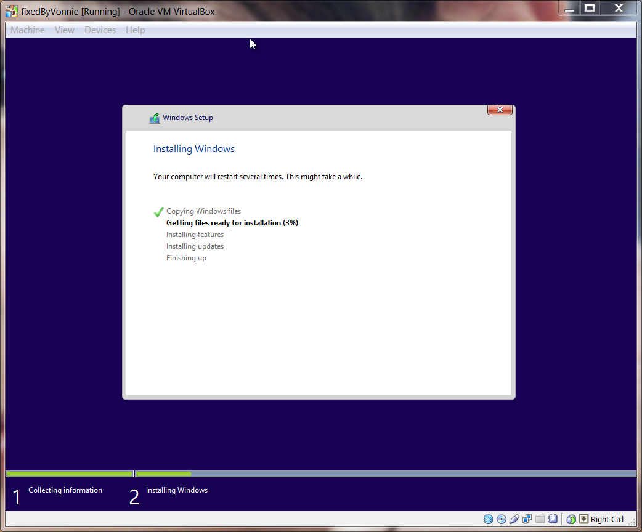Screen dimensions: 642x532
Task: Click the window resize grip corner
Action: pos(632,522)
